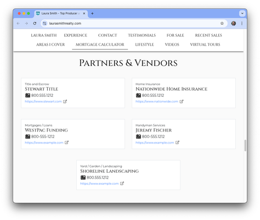Open the Chrome three-dot menu
The image size is (260, 220).
coord(242,23)
